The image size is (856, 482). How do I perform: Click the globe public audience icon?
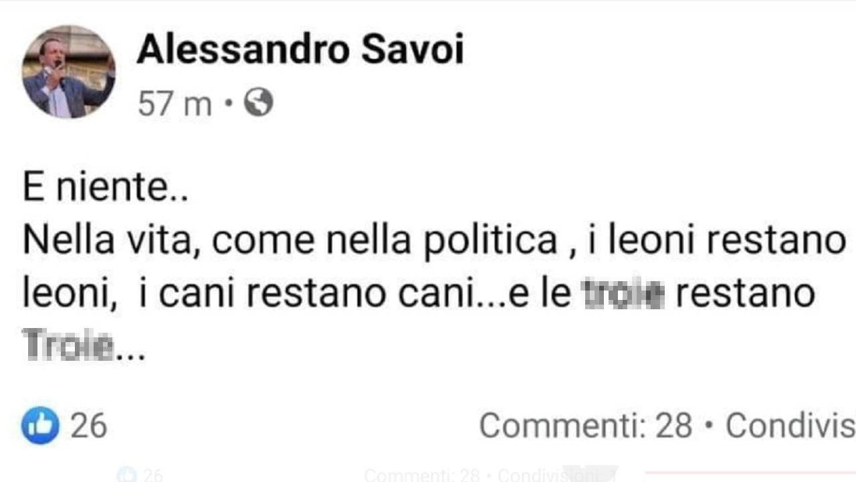click(258, 103)
